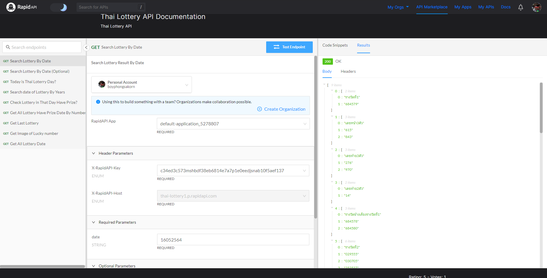Collapse JSON item 2 array
547x278 pixels.
pyautogui.click(x=332, y=149)
